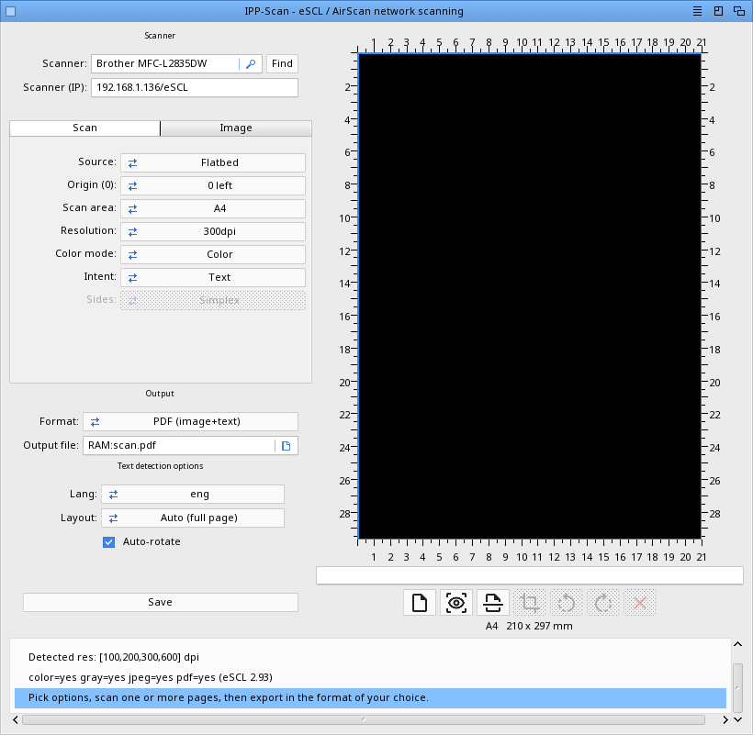Click the 'A4 210 x 297 mm' size label

529,626
